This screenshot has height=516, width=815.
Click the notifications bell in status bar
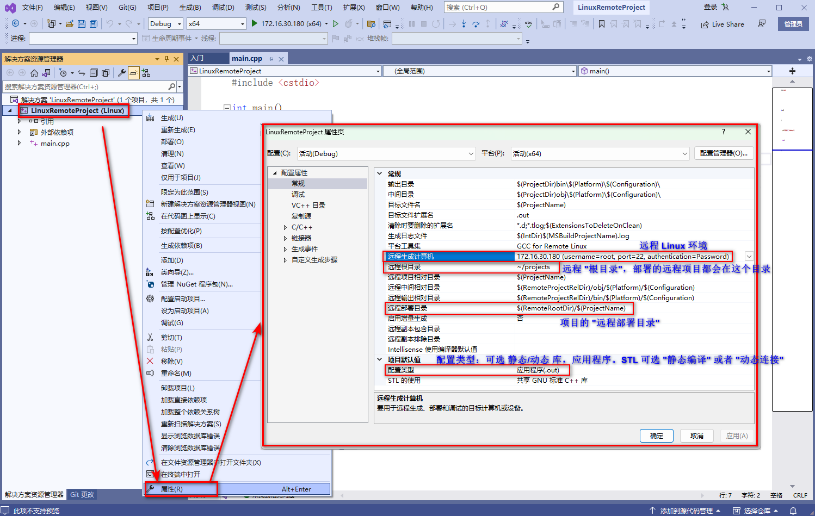793,511
